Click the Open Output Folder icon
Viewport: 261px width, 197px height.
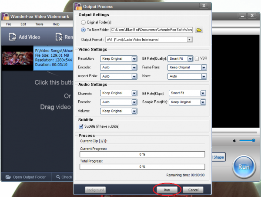8,177
